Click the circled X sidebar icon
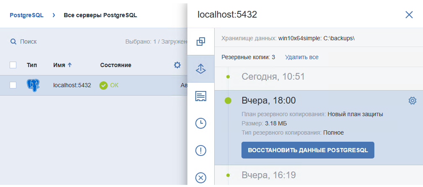 tap(201, 178)
